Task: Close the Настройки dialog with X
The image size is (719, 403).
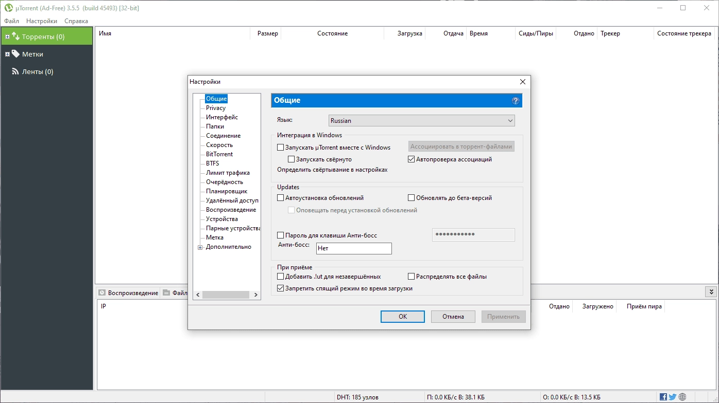Action: point(522,82)
